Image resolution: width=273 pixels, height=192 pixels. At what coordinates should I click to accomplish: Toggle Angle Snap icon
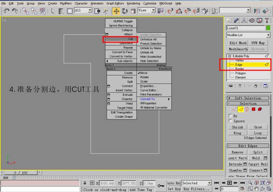point(179,11)
